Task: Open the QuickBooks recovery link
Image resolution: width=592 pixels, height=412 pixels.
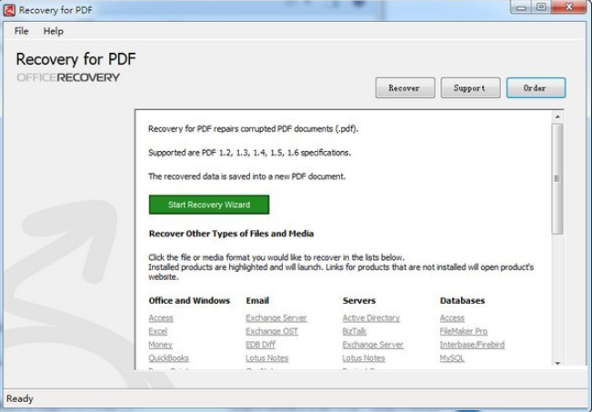Action: pos(169,358)
